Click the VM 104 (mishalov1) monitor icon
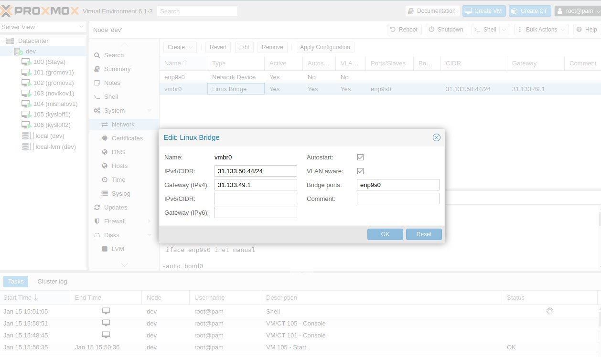 pyautogui.click(x=26, y=104)
